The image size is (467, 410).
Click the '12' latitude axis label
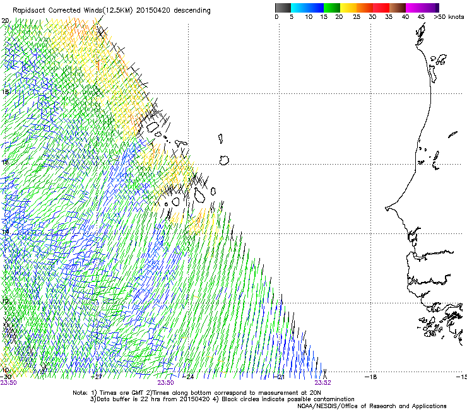click(5, 302)
